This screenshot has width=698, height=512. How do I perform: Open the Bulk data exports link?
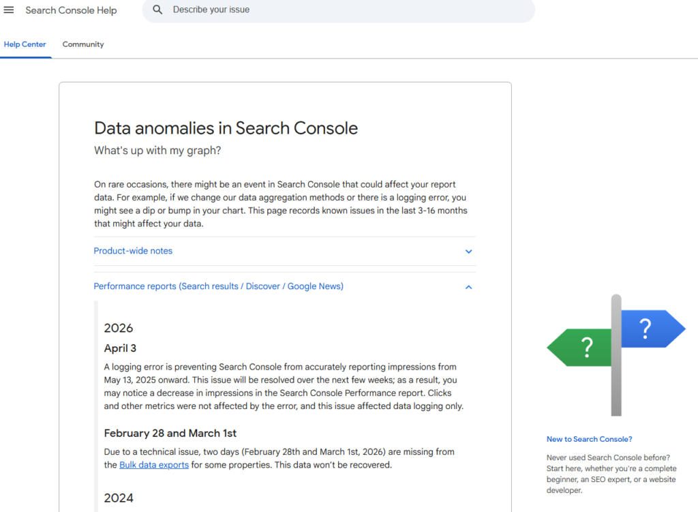(154, 465)
